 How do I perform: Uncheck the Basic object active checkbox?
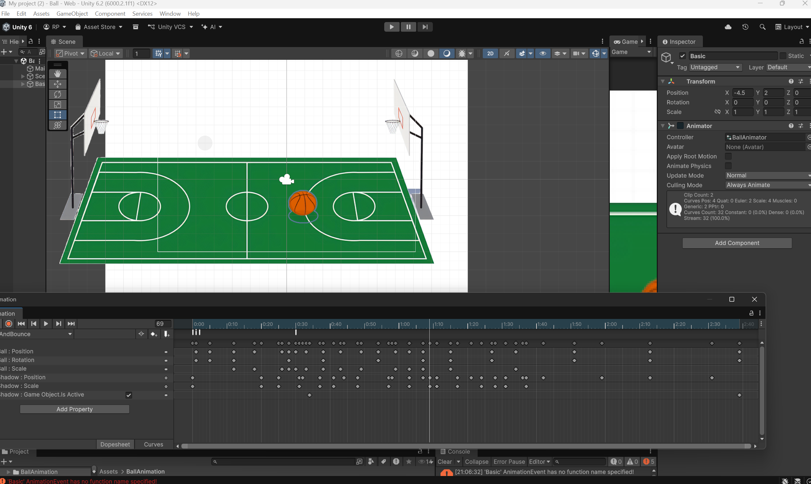click(x=682, y=56)
